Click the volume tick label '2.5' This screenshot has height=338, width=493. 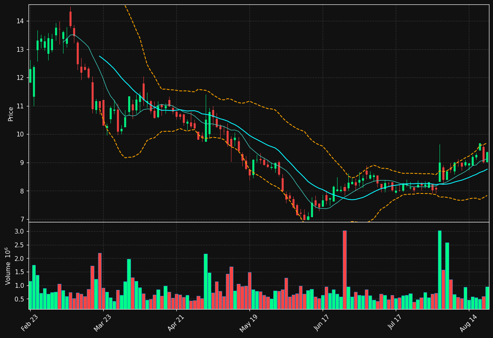[20, 245]
